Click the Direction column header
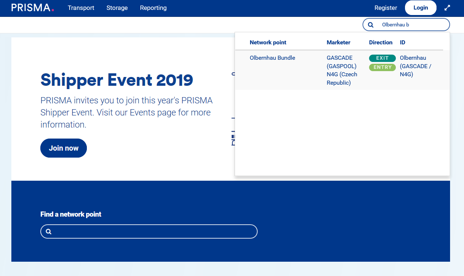The width and height of the screenshot is (464, 276). 380,43
